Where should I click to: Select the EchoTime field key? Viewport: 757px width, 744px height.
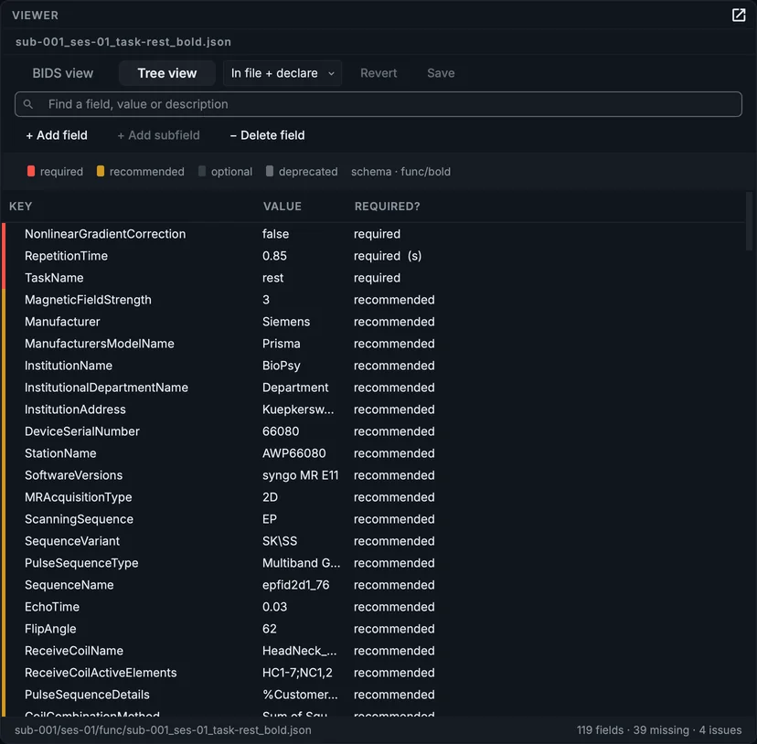click(x=52, y=607)
